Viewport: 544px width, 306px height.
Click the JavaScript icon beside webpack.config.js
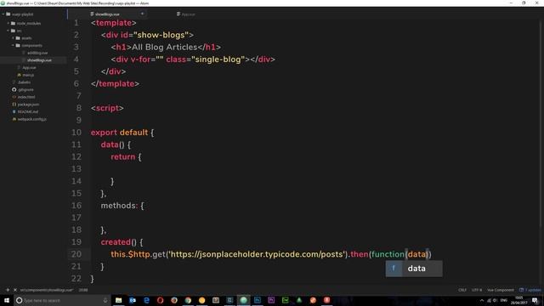point(14,119)
